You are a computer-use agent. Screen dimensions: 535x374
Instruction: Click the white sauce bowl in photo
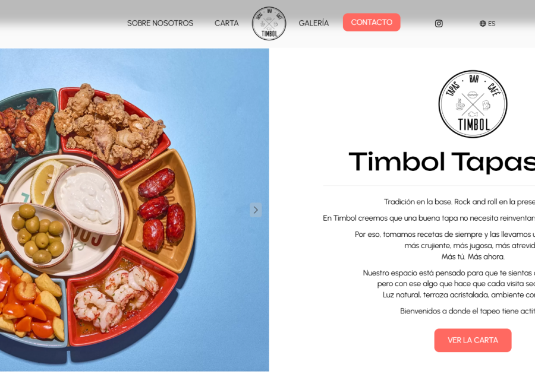[87, 199]
